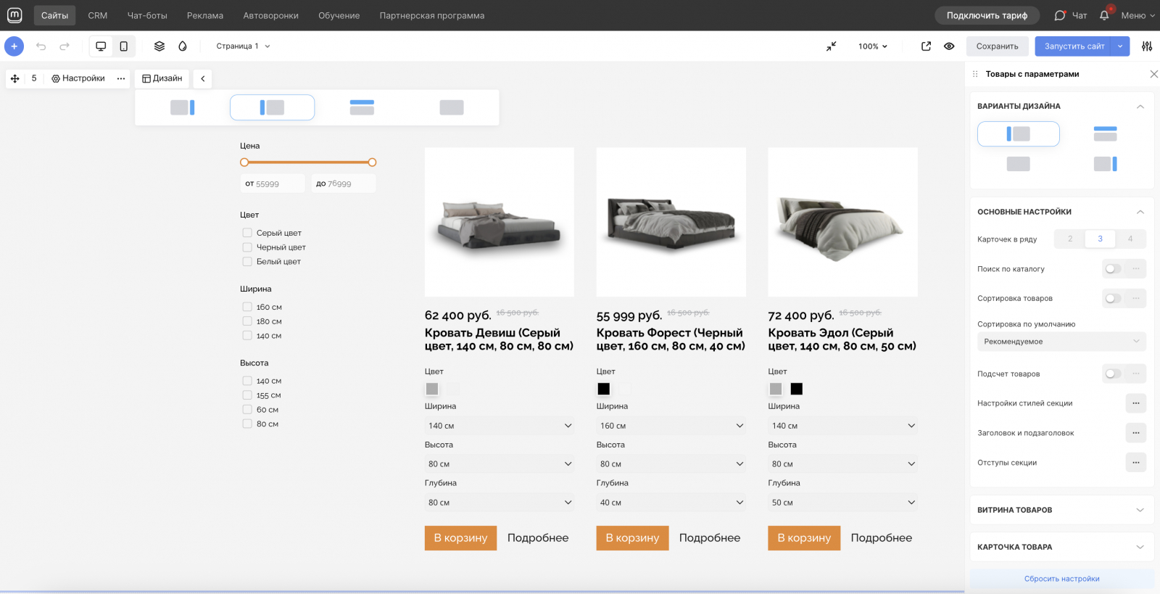Open the CRM menu item
The width and height of the screenshot is (1160, 594).
pyautogui.click(x=98, y=15)
